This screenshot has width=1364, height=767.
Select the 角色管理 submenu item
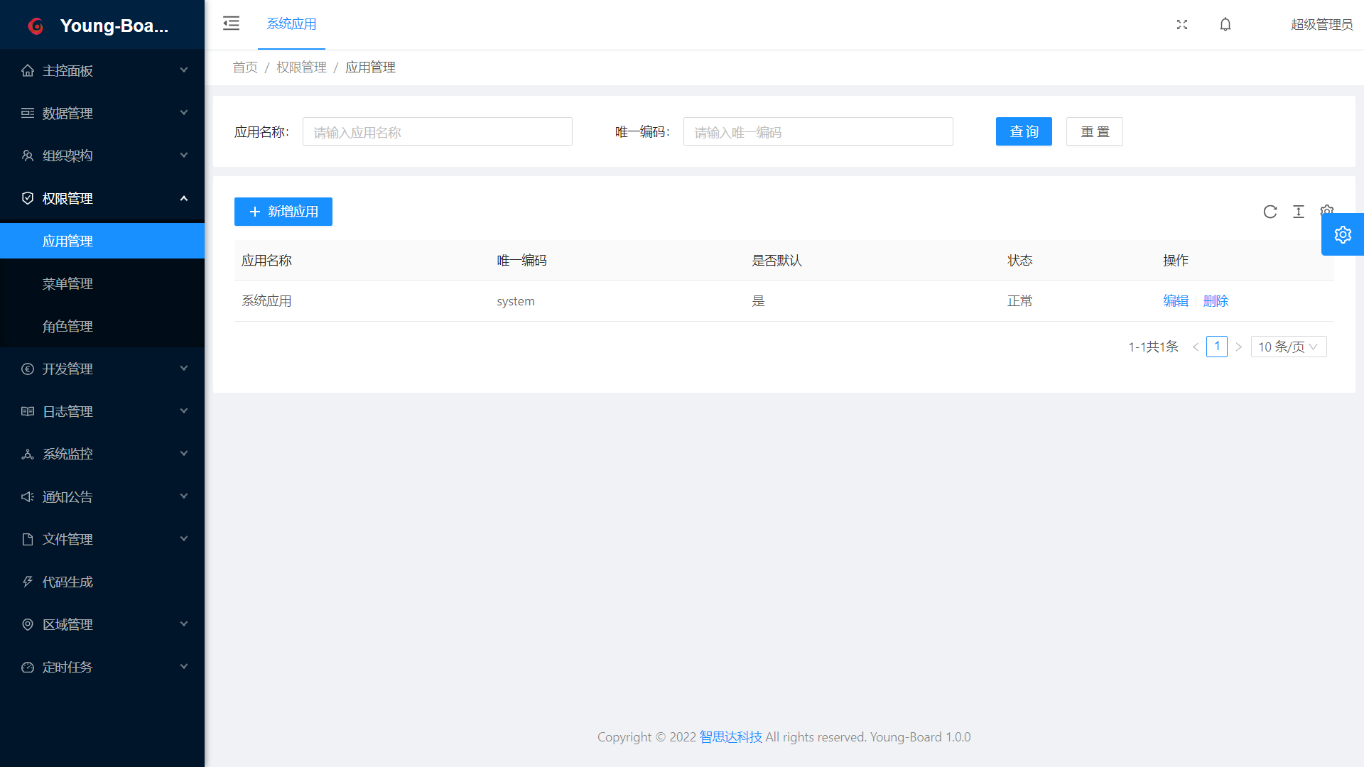(x=67, y=326)
